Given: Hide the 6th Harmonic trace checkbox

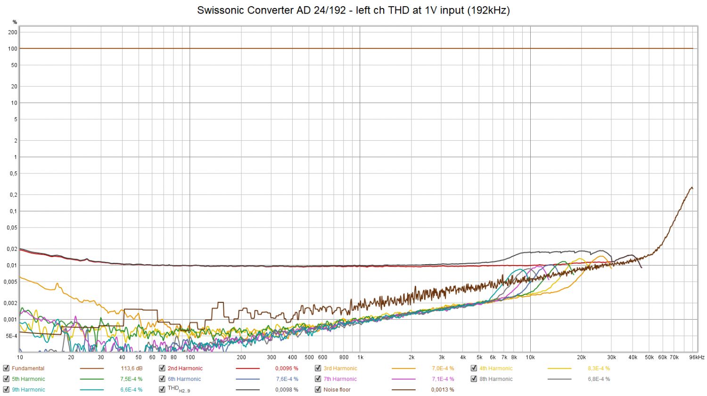Looking at the screenshot, I should pos(162,379).
